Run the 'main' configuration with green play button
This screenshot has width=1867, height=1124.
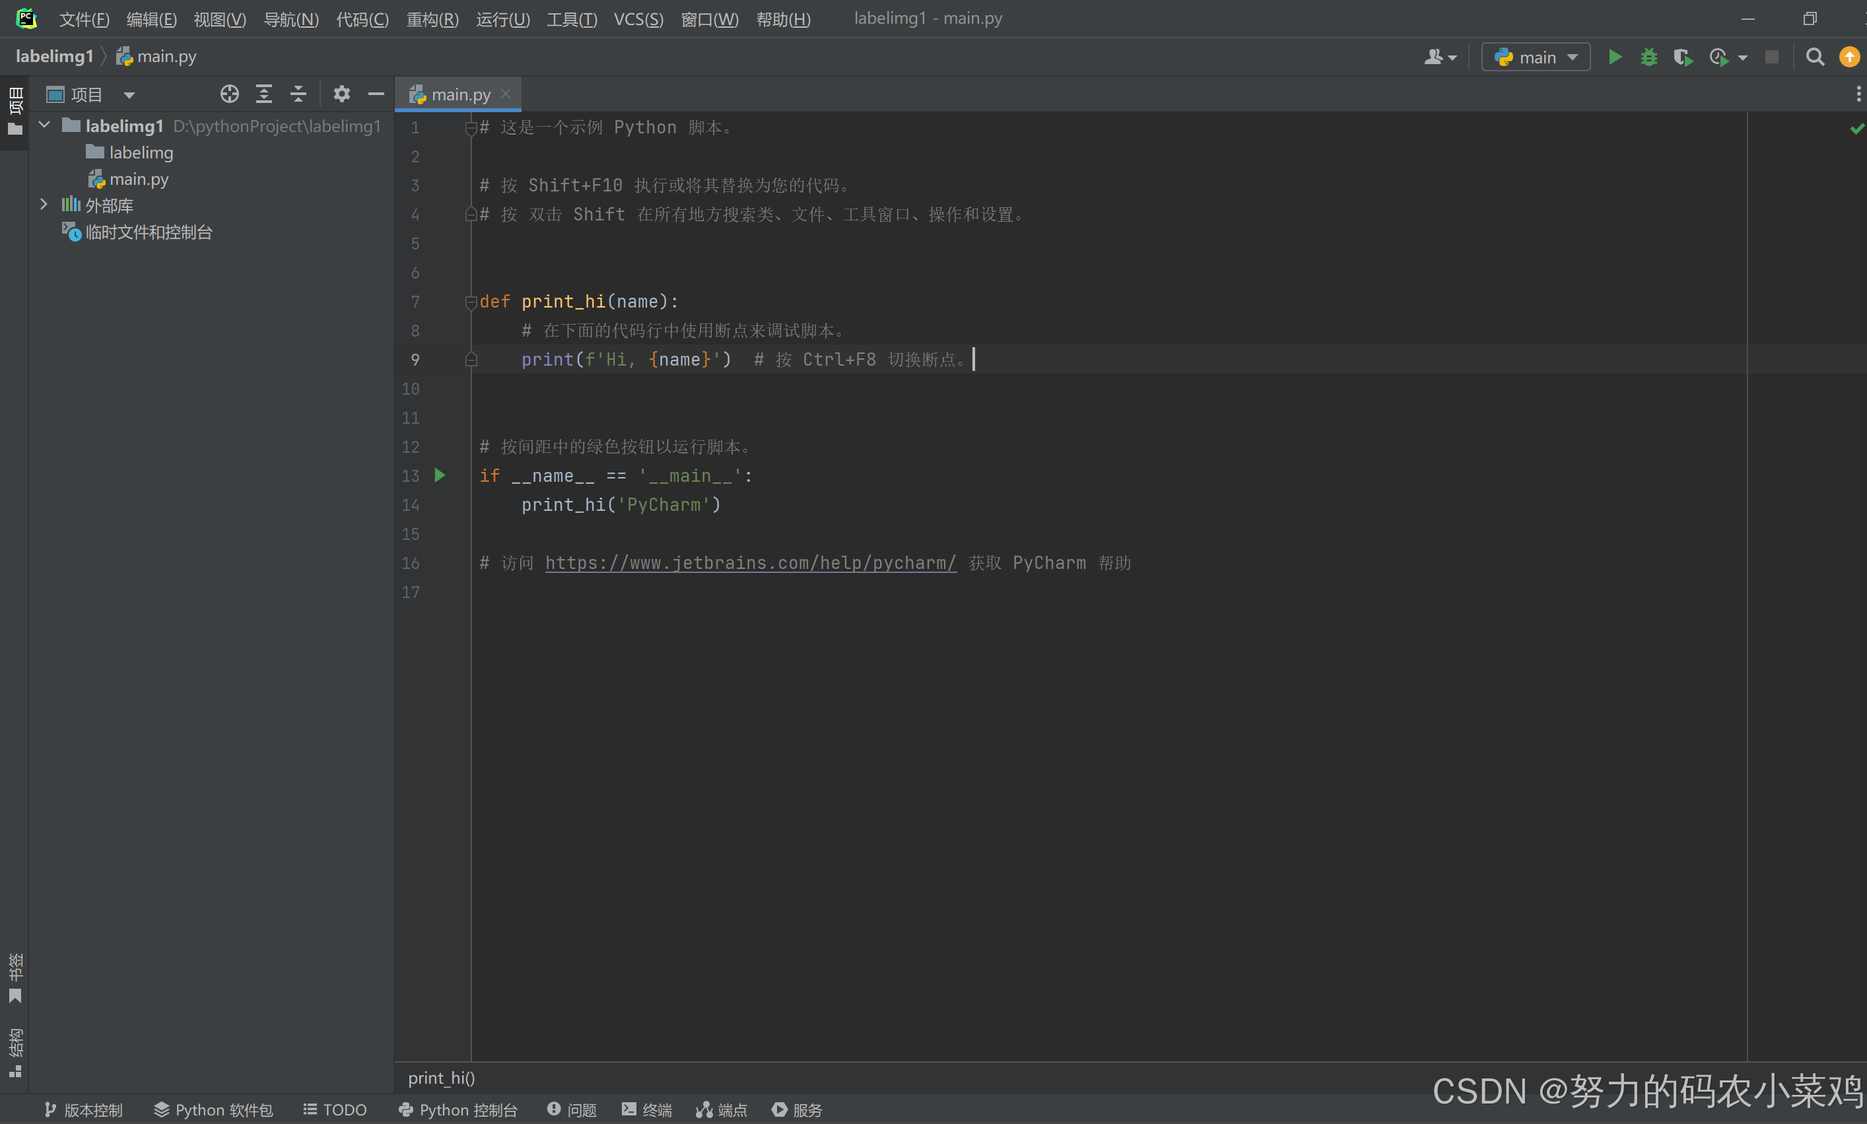pos(1615,56)
